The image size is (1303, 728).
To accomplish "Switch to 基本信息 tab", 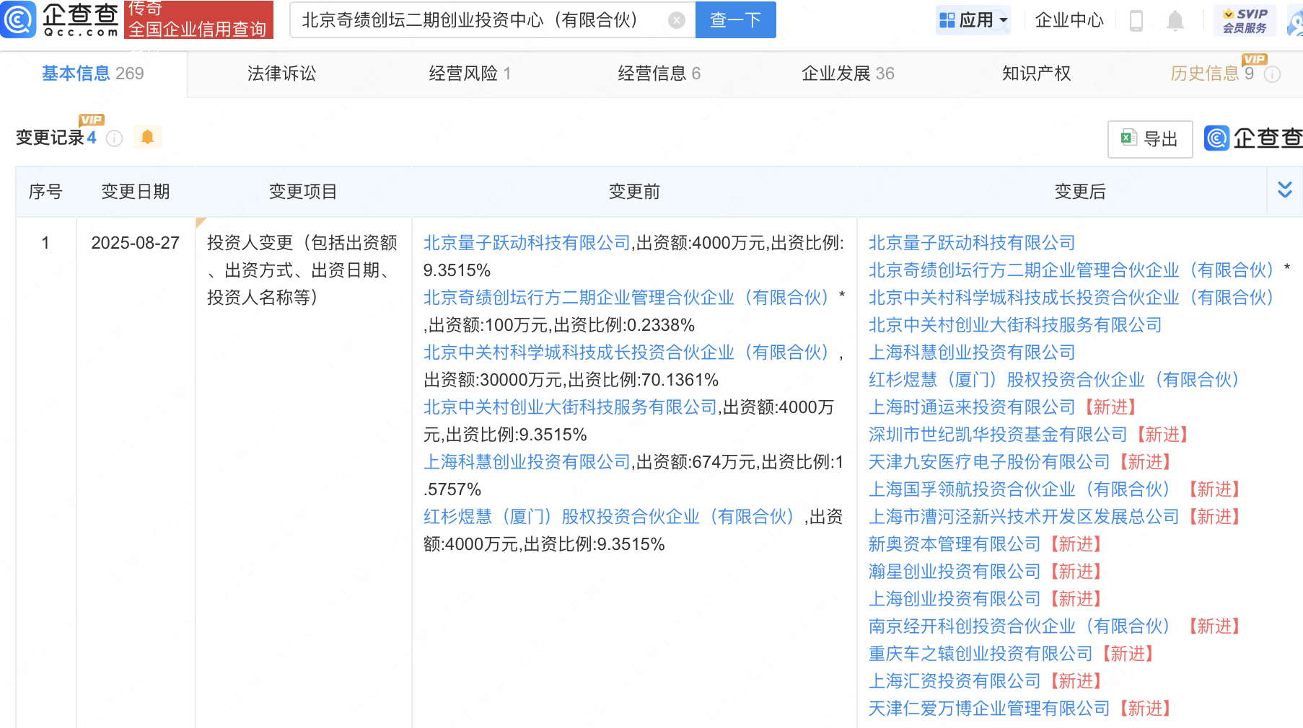I will pyautogui.click(x=92, y=74).
